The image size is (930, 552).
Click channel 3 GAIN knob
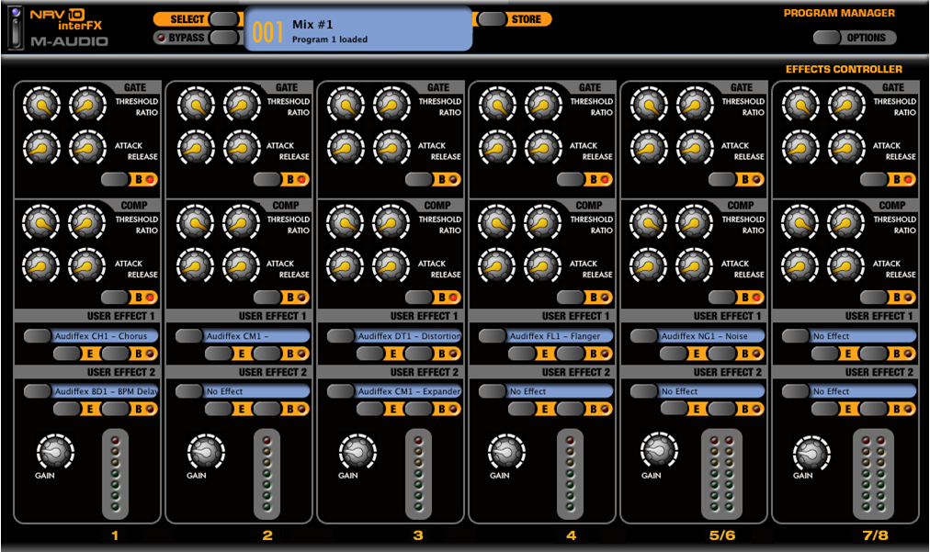click(x=357, y=452)
